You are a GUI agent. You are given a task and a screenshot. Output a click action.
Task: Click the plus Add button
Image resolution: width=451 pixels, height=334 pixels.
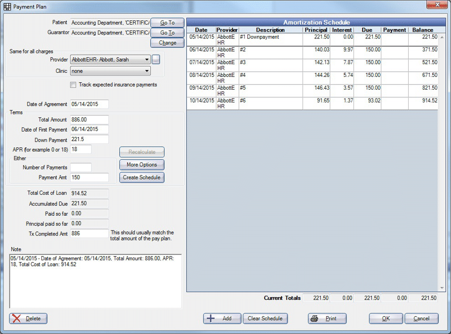[222, 319]
